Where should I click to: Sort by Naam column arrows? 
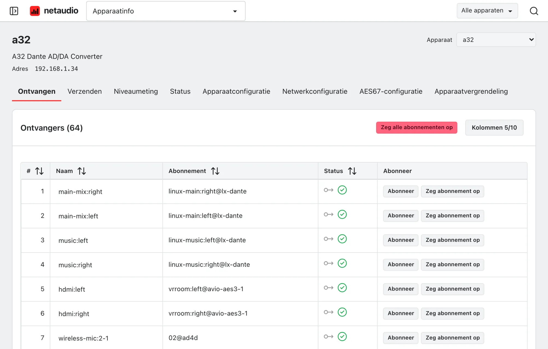point(82,171)
